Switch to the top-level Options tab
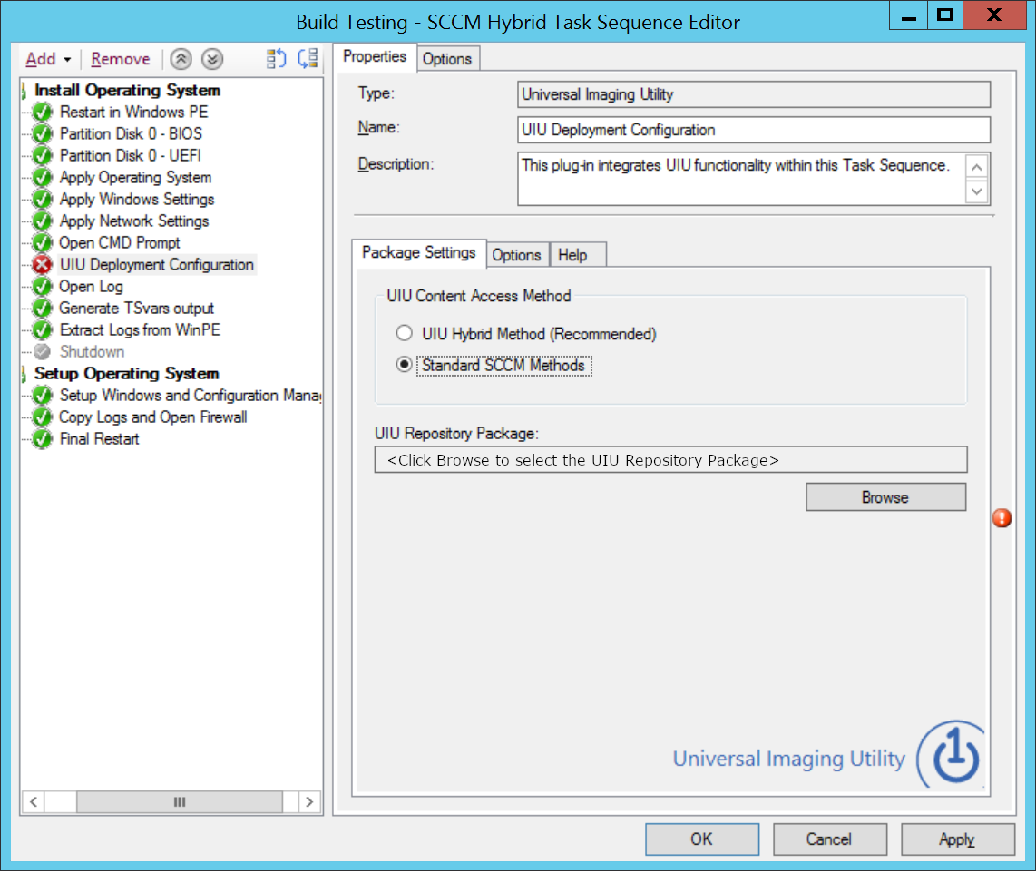The height and width of the screenshot is (873, 1036). [x=447, y=59]
